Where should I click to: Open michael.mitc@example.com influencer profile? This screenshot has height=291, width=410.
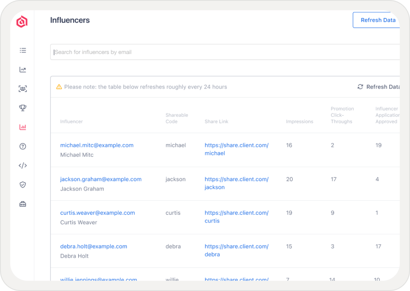click(x=97, y=145)
